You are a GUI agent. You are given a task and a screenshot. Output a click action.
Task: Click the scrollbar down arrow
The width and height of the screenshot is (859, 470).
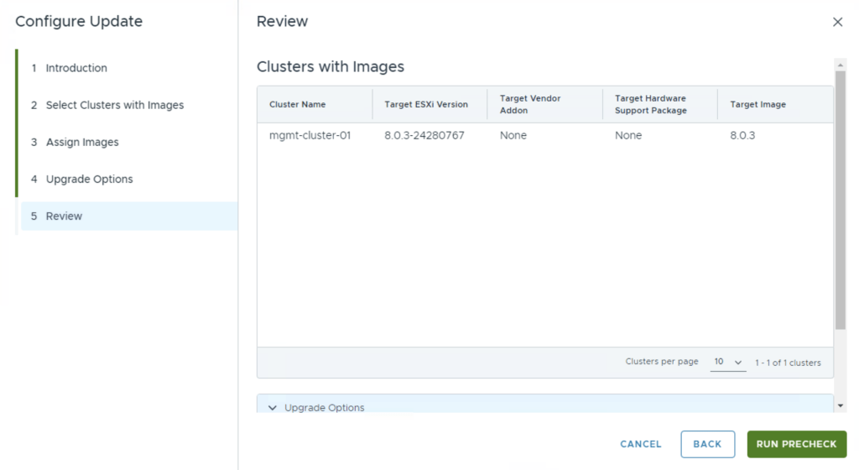[841, 406]
